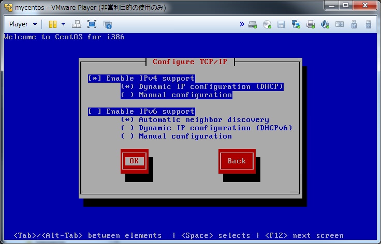Send Ctrl+Alt+Del via the keyboard keys icon
The height and width of the screenshot is (244, 381).
[x=77, y=24]
